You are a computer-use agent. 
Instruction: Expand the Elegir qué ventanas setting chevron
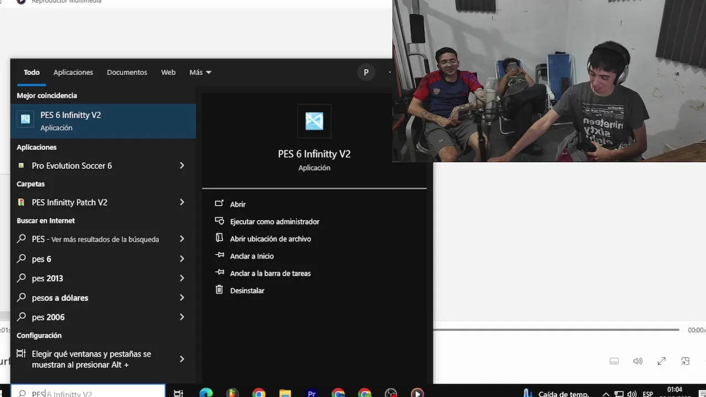click(x=182, y=359)
